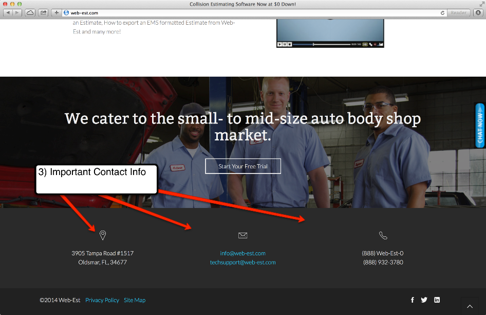The width and height of the screenshot is (486, 315).
Task: Click the Reader button in address bar
Action: coord(458,13)
